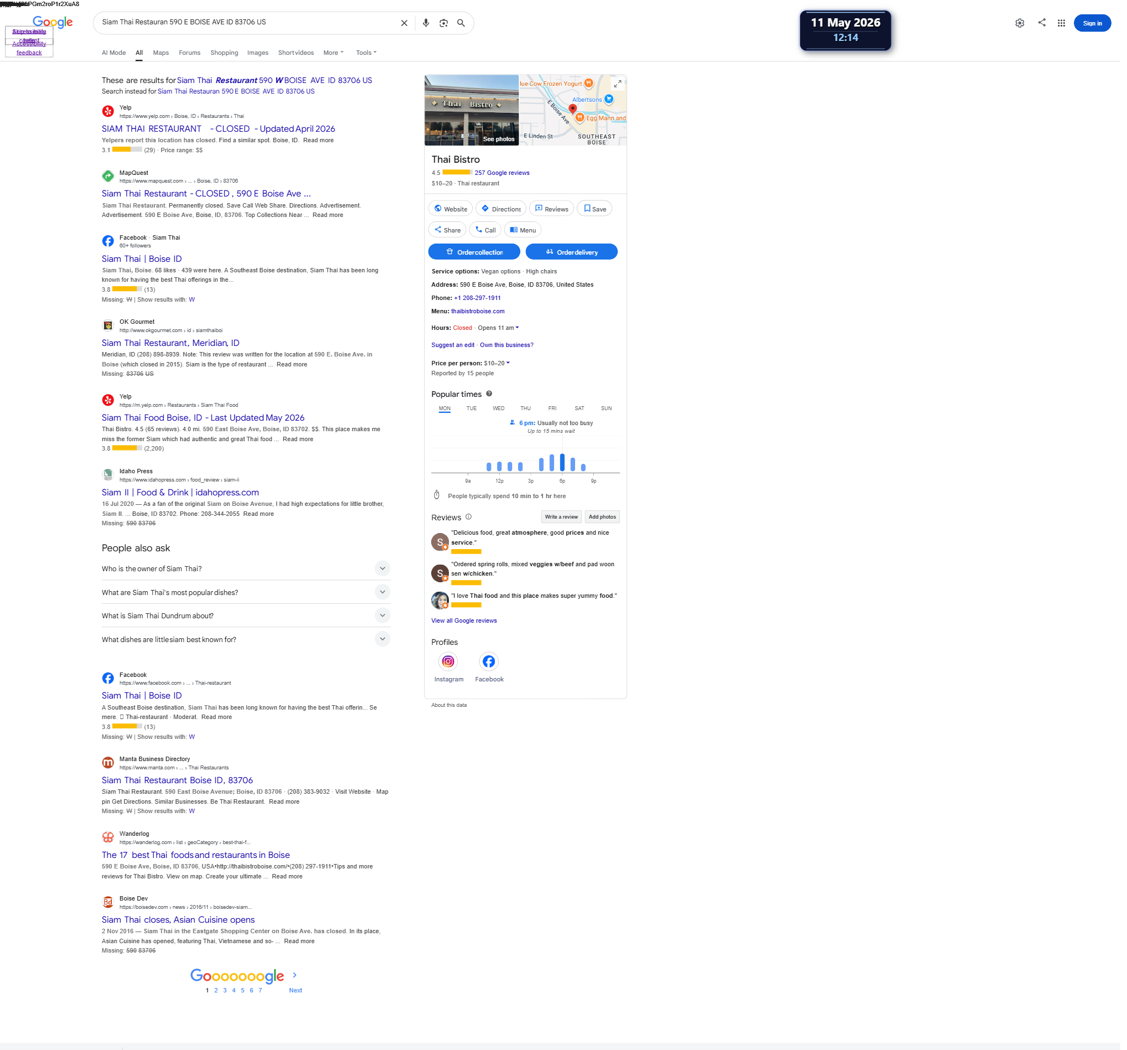Viewport: 1127px width, 1050px height.
Task: Click the MapQuest favicon
Action: pyautogui.click(x=108, y=177)
